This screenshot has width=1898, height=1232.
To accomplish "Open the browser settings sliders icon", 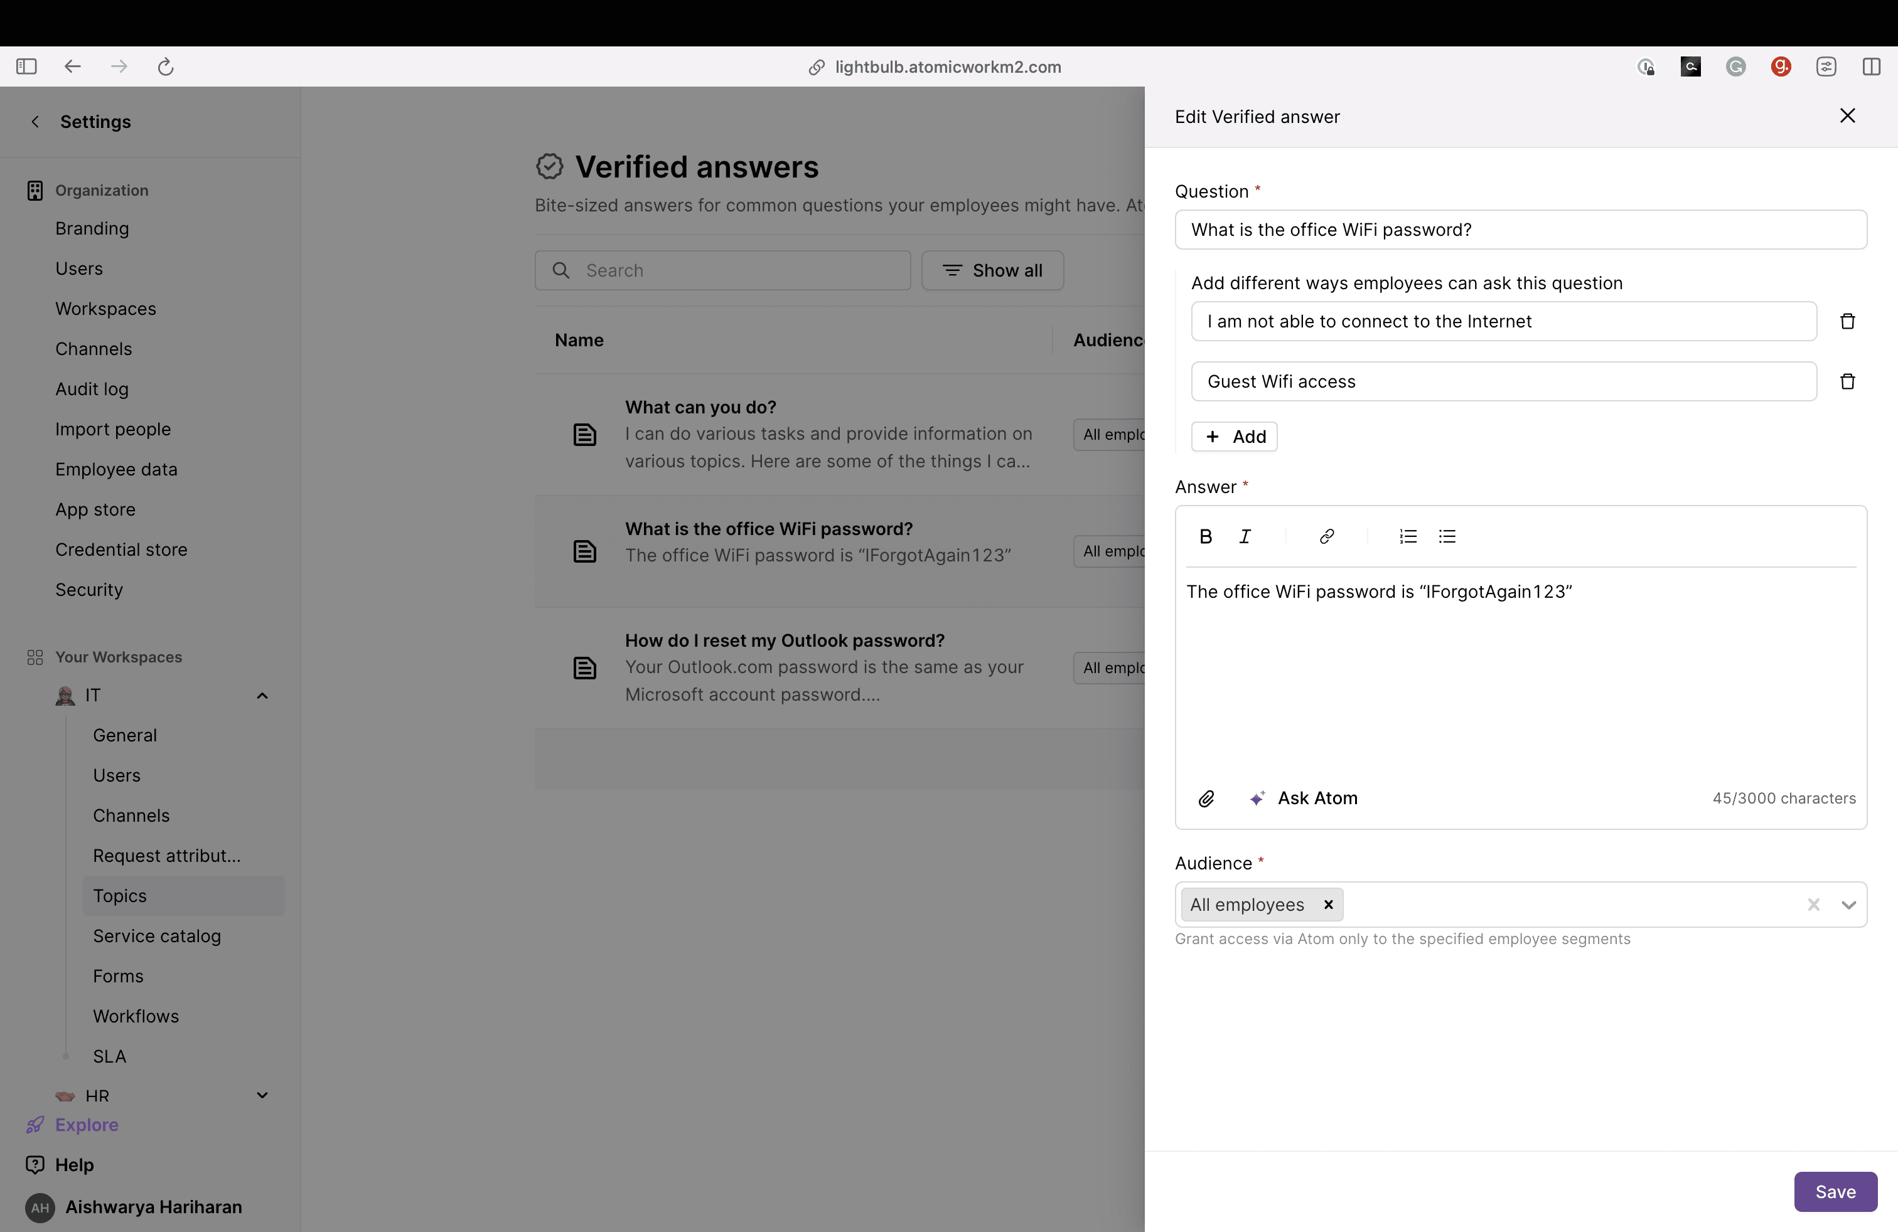I will tap(1826, 67).
